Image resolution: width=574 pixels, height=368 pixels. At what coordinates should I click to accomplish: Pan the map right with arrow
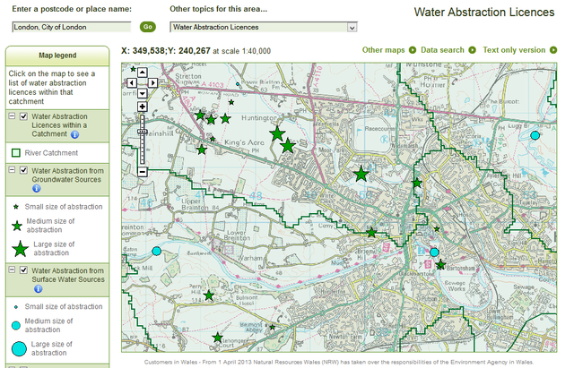[x=153, y=82]
